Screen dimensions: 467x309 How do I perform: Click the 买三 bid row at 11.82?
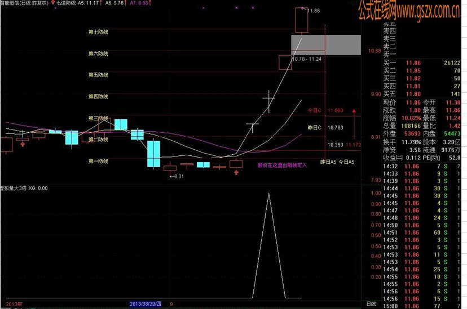pos(421,78)
